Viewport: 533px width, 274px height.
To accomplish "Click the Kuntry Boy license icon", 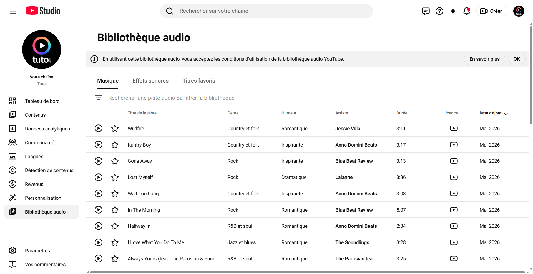I will point(454,145).
